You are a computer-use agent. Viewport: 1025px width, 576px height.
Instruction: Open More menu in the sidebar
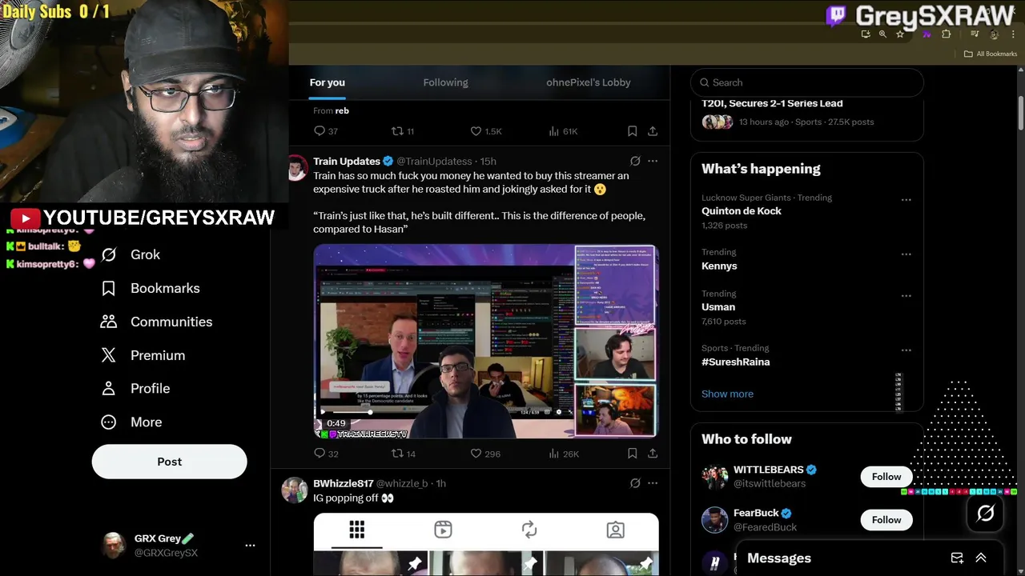click(x=131, y=422)
